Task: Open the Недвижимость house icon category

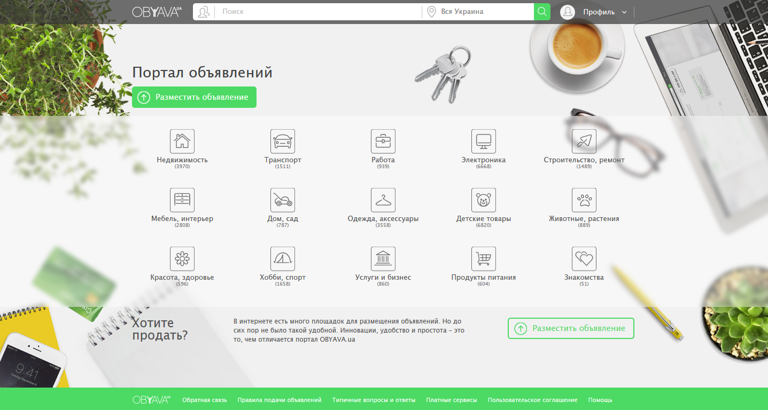Action: (182, 141)
